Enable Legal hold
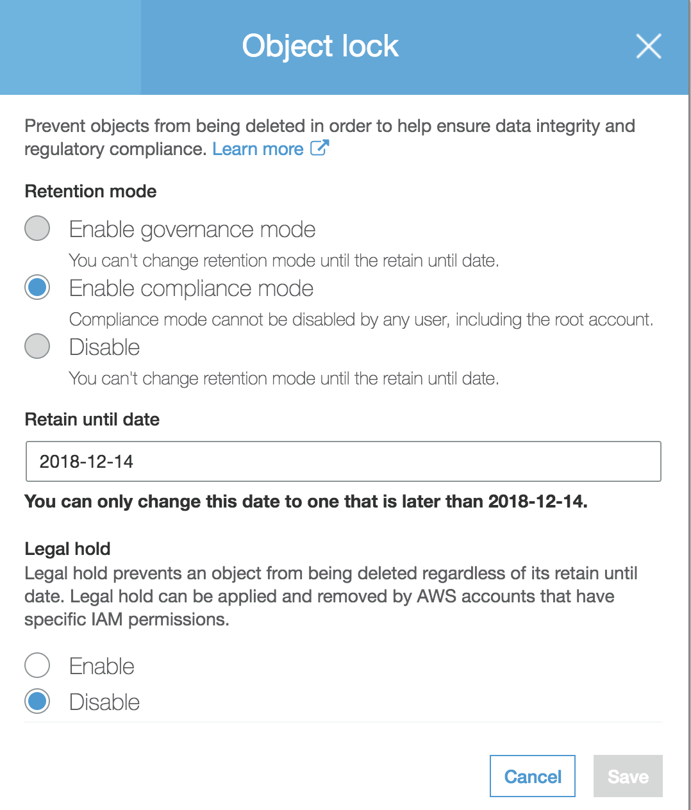 (x=37, y=665)
